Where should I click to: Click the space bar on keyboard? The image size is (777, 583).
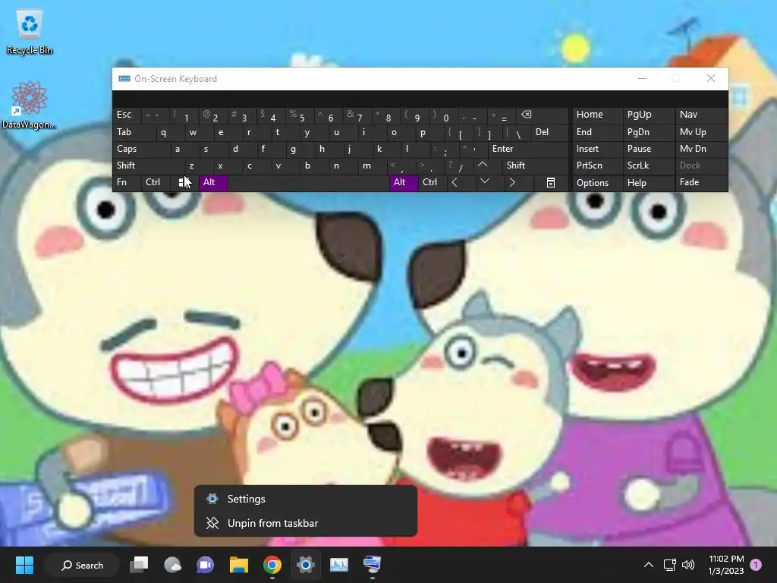(x=309, y=182)
